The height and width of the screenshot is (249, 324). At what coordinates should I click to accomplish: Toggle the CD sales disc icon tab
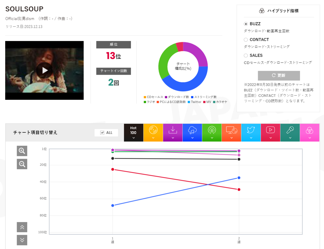coord(153,133)
